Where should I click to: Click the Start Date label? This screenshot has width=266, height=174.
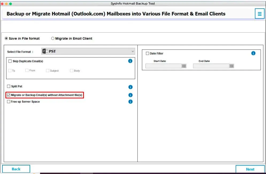click(x=160, y=61)
